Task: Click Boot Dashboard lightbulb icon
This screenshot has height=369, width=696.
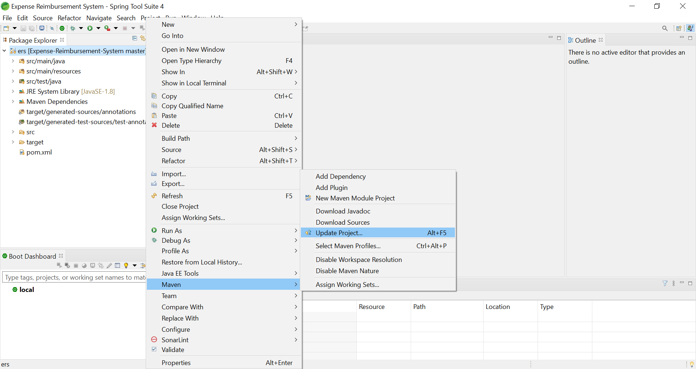Action: pos(126,266)
